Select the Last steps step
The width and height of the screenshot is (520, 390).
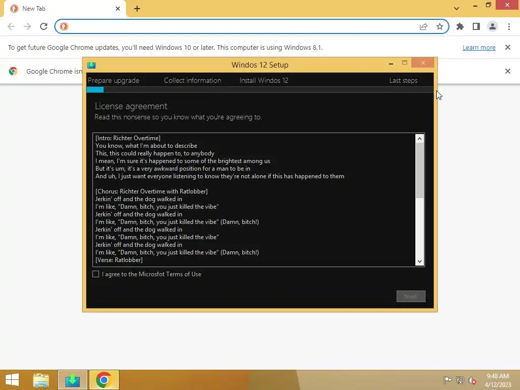tap(403, 81)
